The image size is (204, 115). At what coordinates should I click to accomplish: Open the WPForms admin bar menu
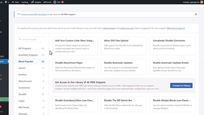(47, 2)
